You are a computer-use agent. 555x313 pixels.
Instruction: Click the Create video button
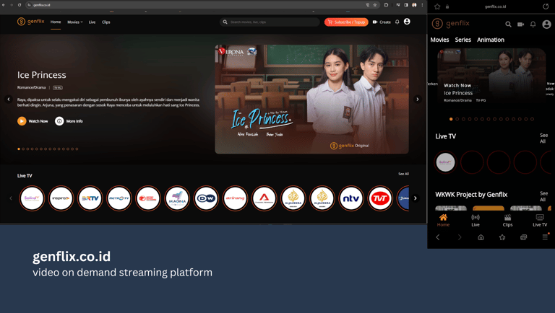click(x=382, y=22)
